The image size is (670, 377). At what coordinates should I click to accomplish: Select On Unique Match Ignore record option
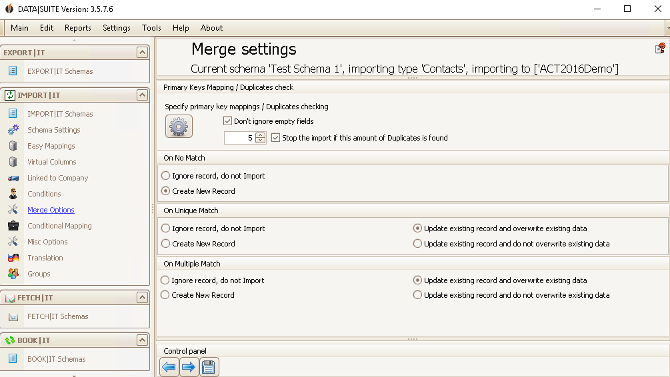pos(166,228)
